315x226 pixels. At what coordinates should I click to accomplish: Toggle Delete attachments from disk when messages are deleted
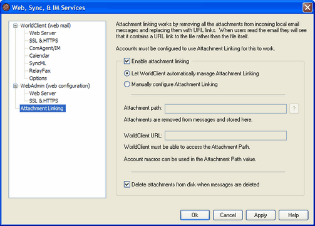coord(127,185)
